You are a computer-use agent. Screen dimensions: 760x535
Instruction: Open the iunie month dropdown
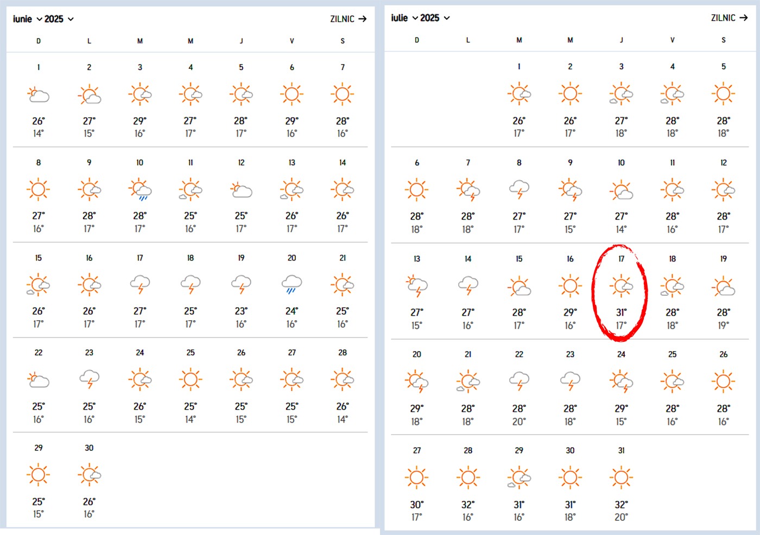31,18
